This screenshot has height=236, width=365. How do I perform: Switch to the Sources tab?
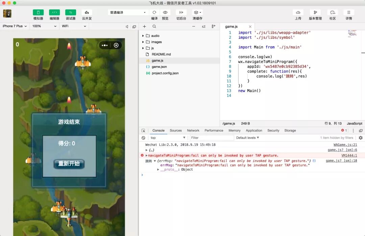(x=175, y=130)
